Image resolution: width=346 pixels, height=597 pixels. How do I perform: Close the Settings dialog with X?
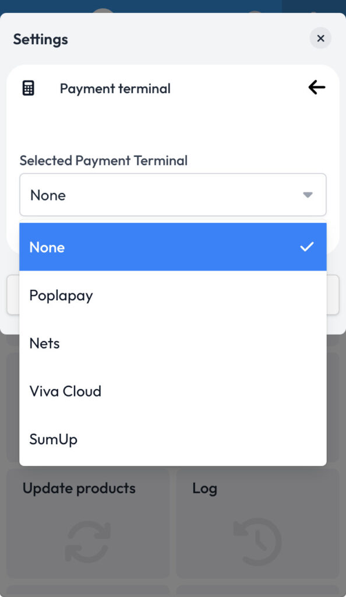[320, 38]
